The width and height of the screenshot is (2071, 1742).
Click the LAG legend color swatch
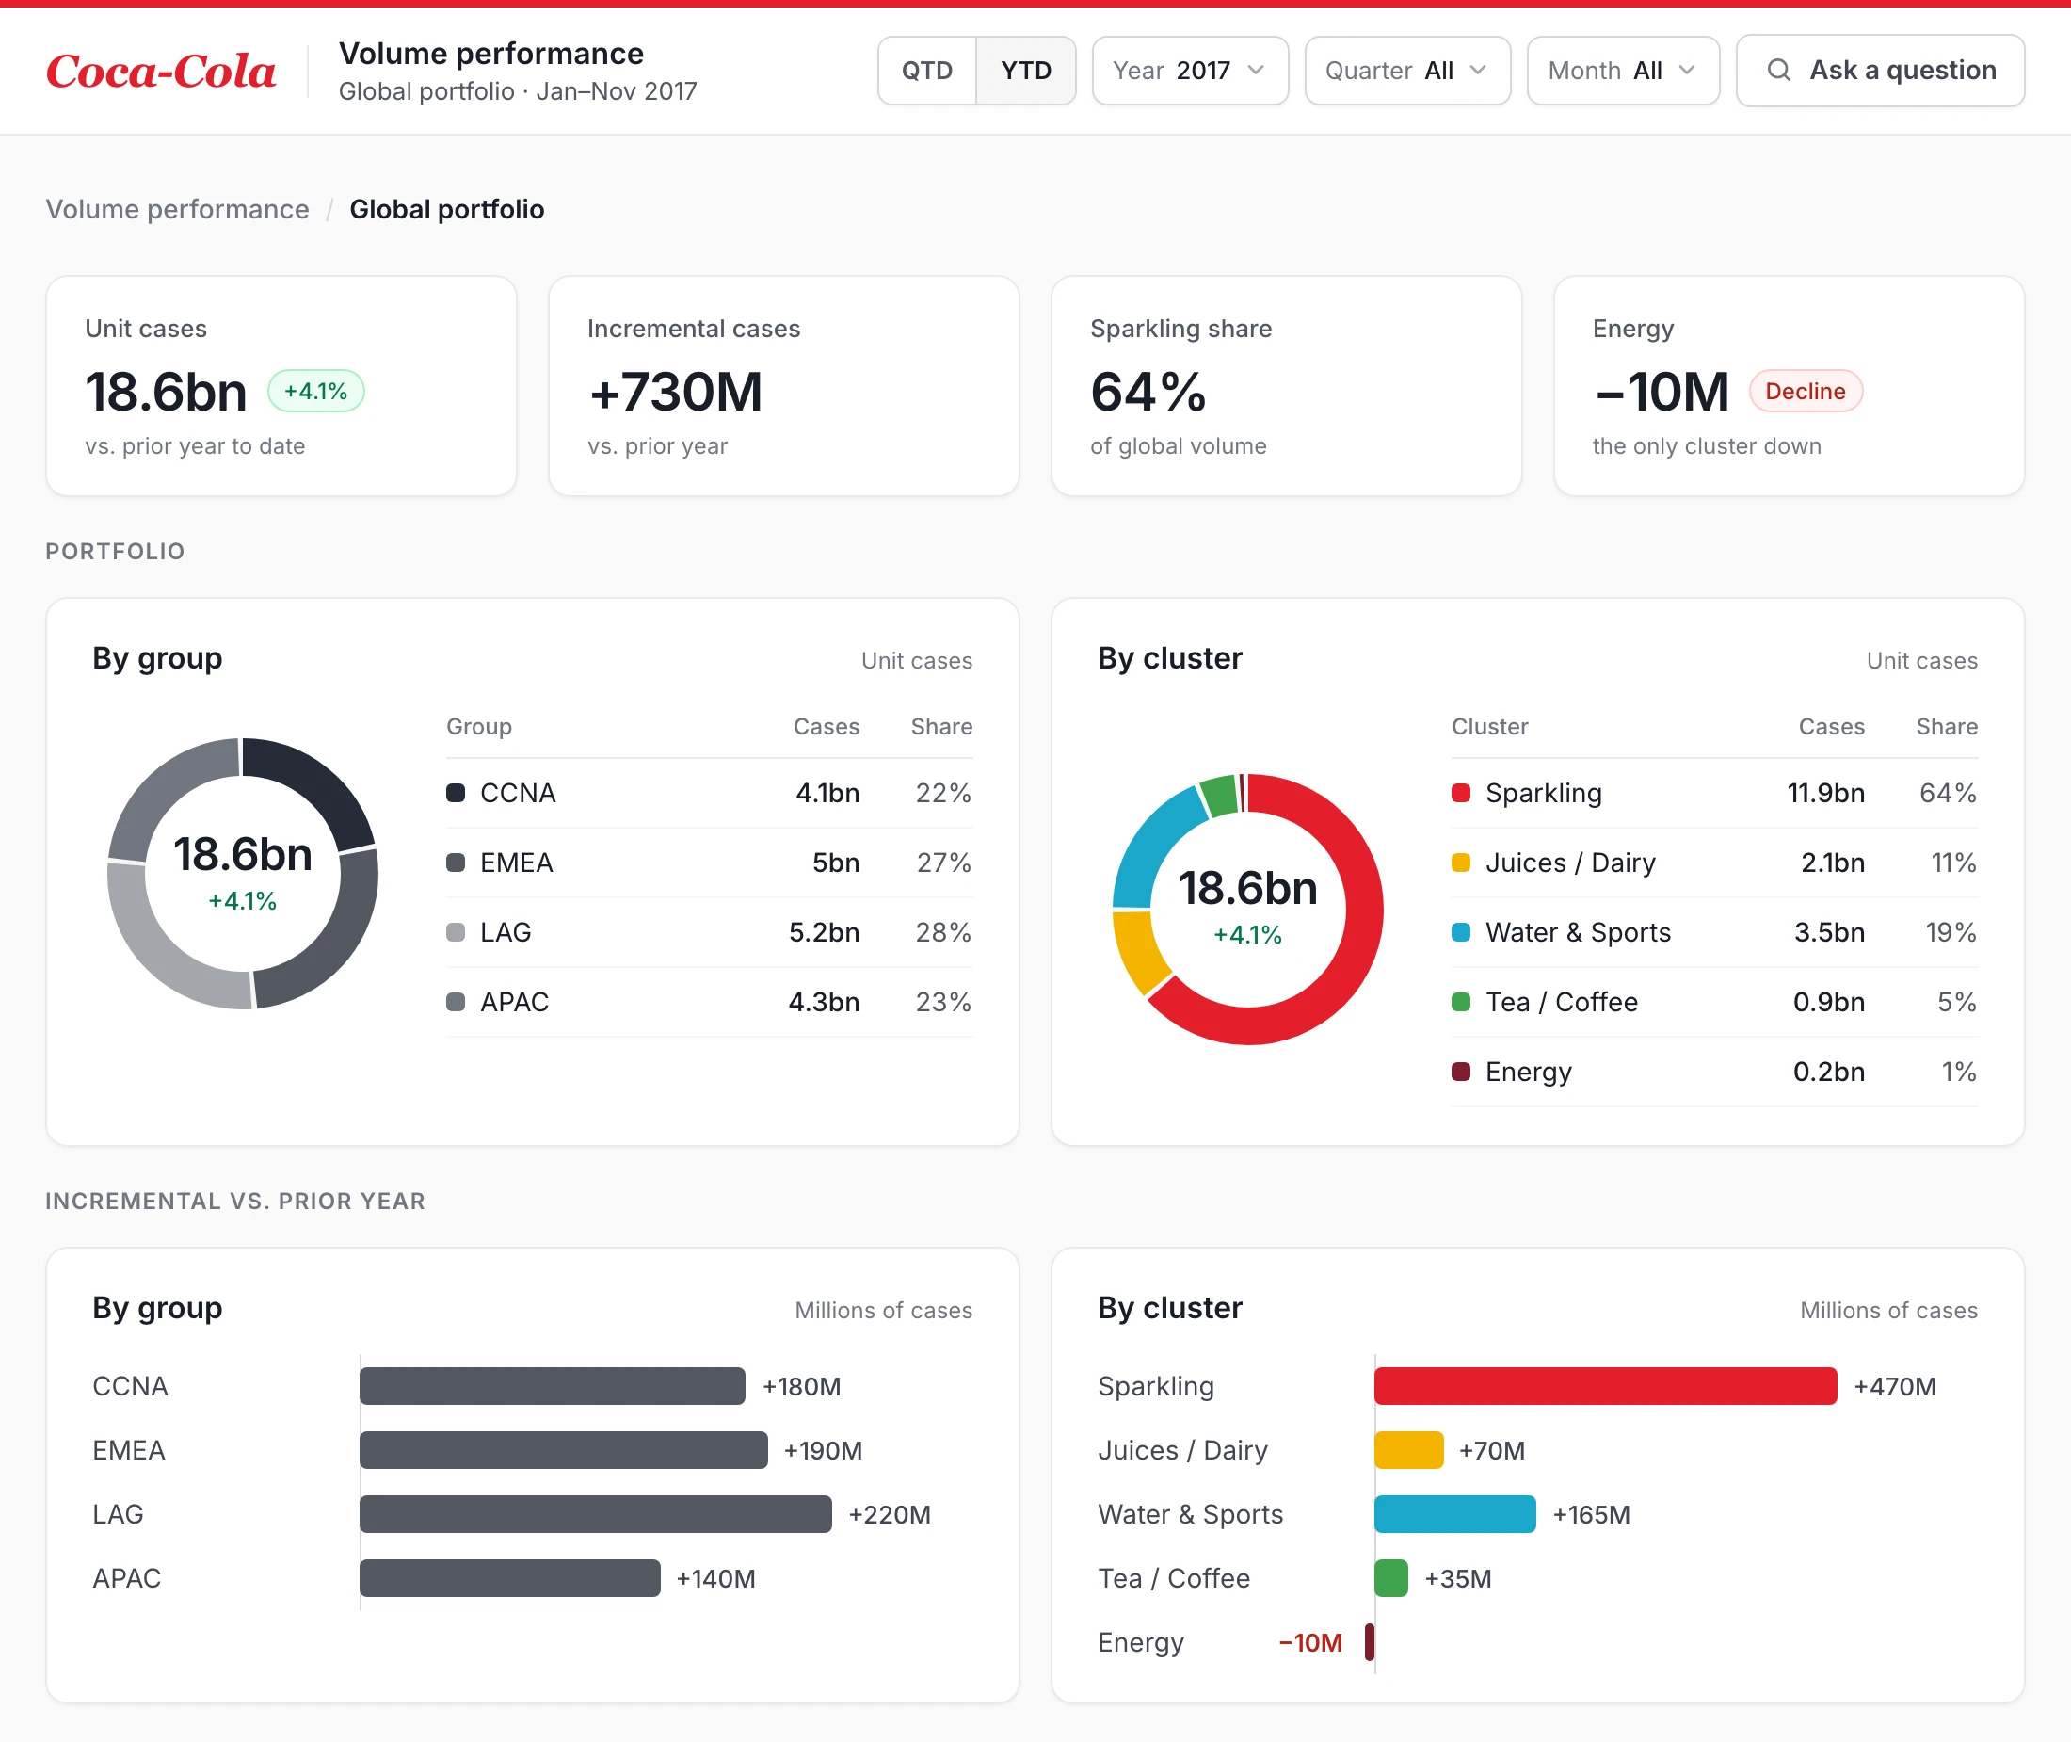(x=455, y=932)
